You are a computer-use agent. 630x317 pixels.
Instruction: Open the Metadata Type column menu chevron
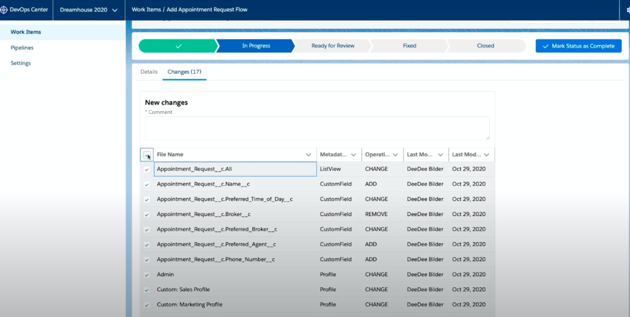pyautogui.click(x=354, y=154)
